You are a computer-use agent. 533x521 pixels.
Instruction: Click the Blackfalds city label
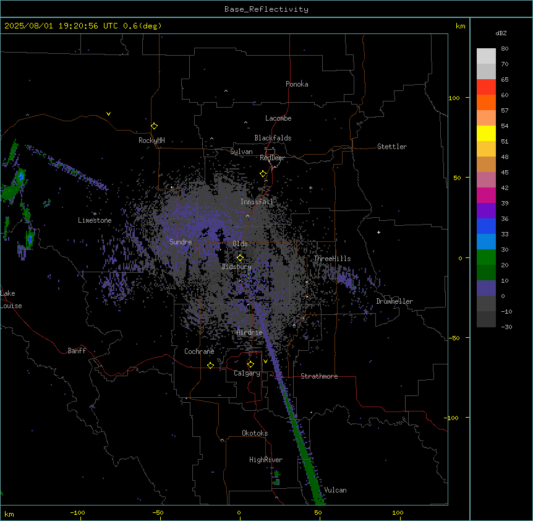[x=273, y=138]
